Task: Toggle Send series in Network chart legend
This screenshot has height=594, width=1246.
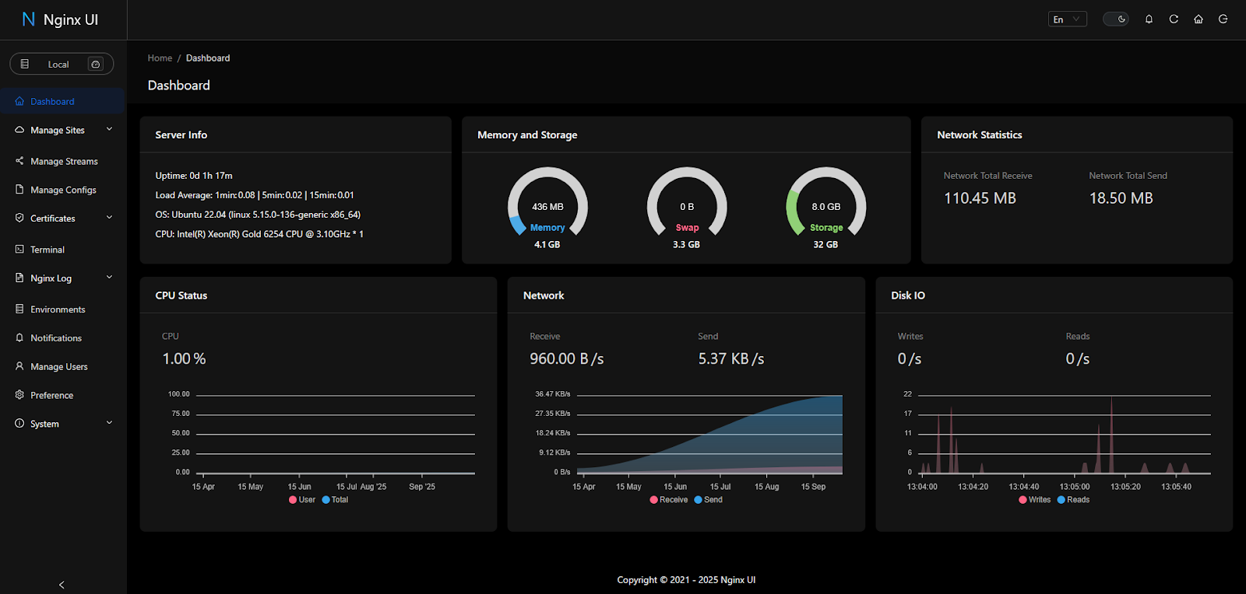Action: tap(709, 500)
